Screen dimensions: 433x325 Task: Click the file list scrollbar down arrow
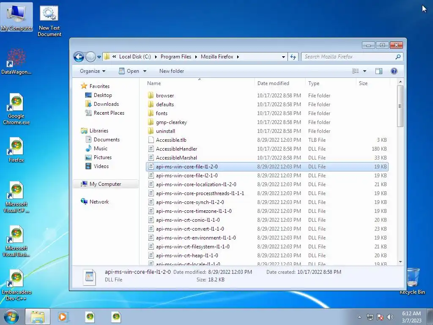pos(400,262)
